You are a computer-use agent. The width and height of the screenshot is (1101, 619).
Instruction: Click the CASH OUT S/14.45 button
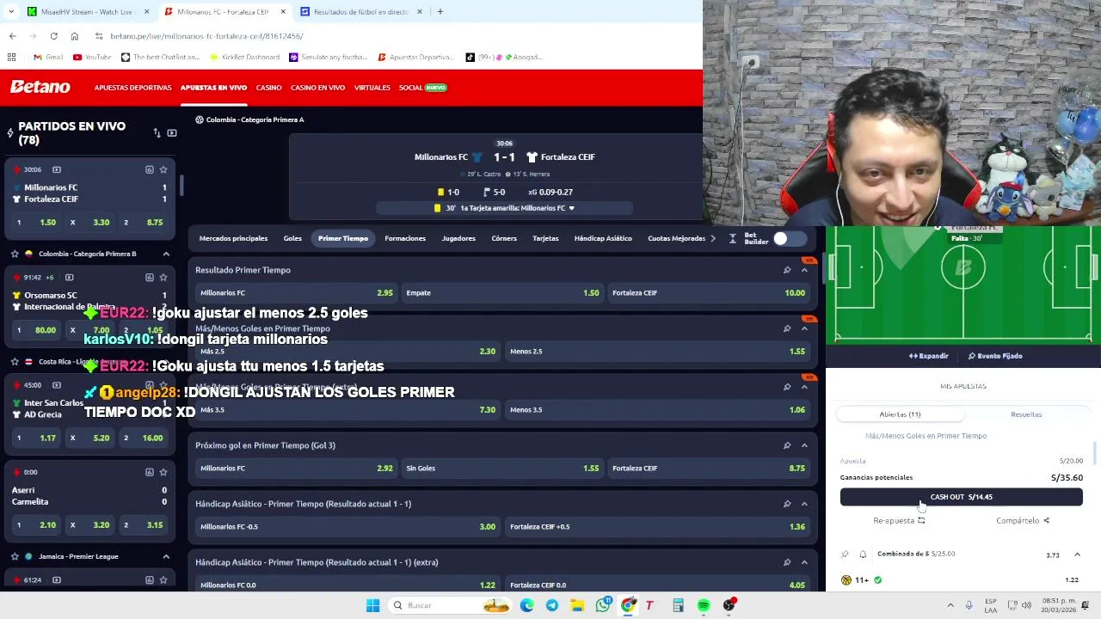tap(961, 497)
